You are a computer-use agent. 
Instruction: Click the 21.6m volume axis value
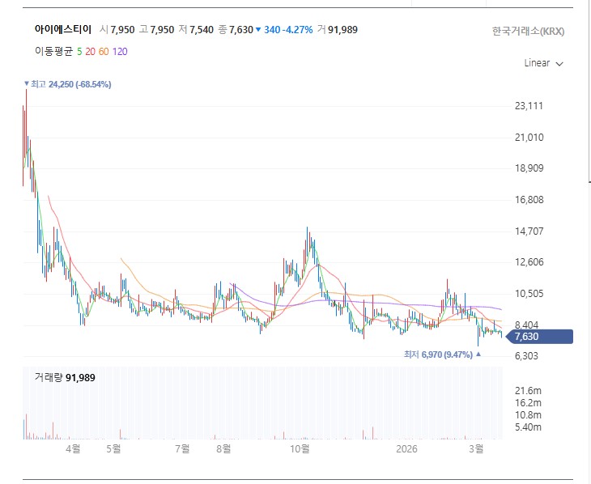tap(528, 390)
